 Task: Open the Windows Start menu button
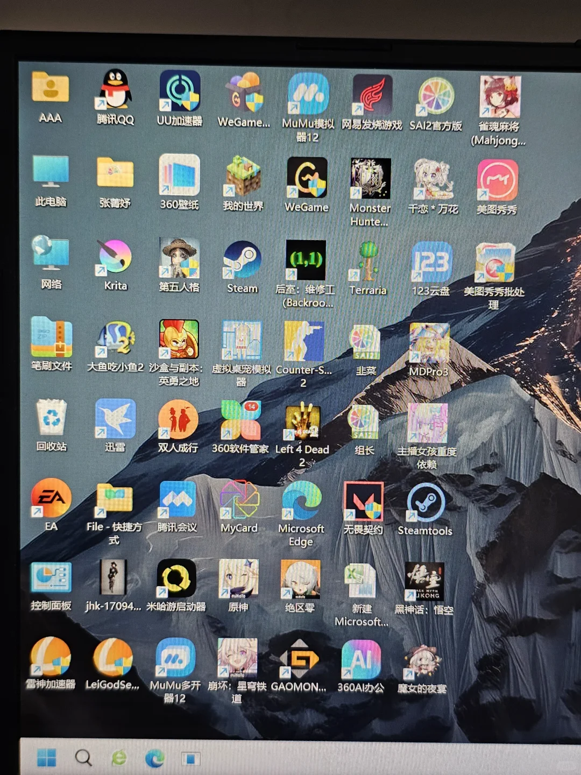click(47, 758)
